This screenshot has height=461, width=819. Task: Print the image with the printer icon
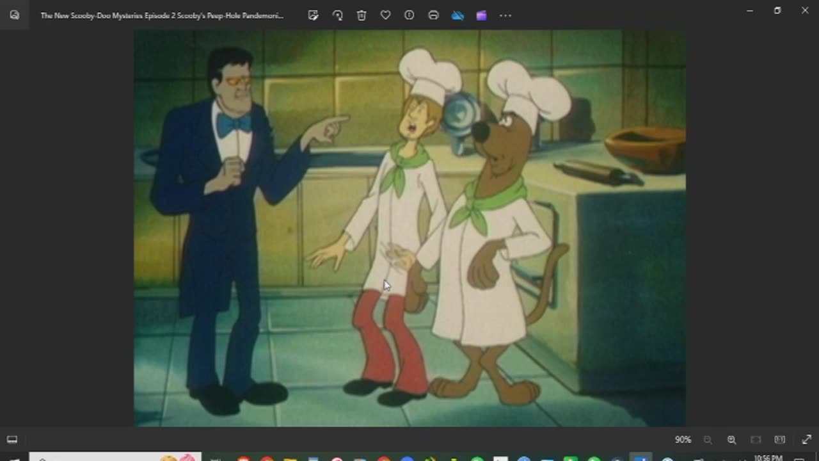(x=433, y=15)
